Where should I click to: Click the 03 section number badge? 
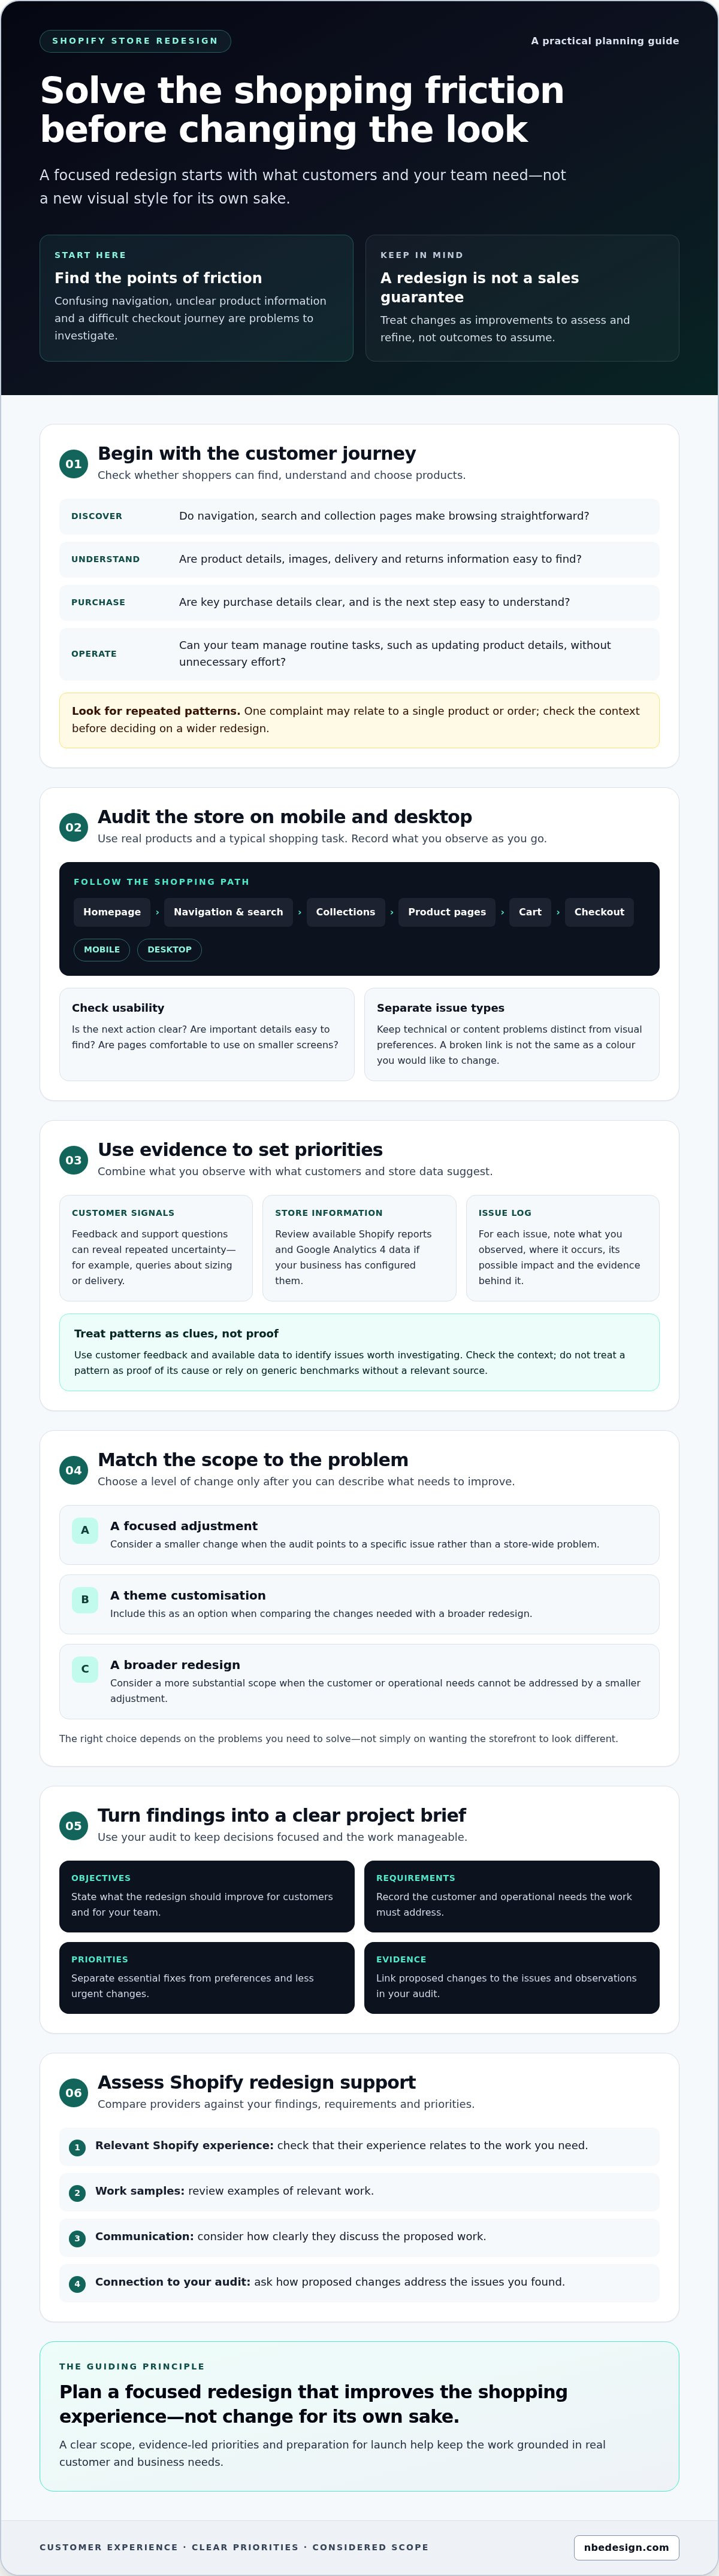pos(73,1160)
